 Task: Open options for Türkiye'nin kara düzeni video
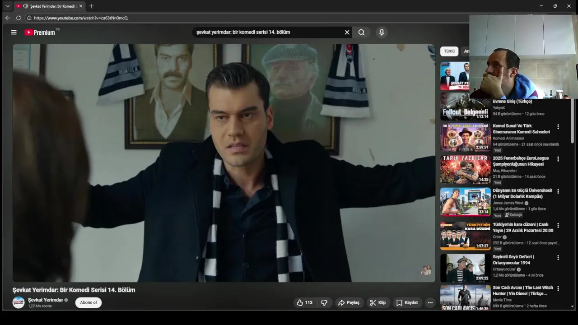point(558,225)
